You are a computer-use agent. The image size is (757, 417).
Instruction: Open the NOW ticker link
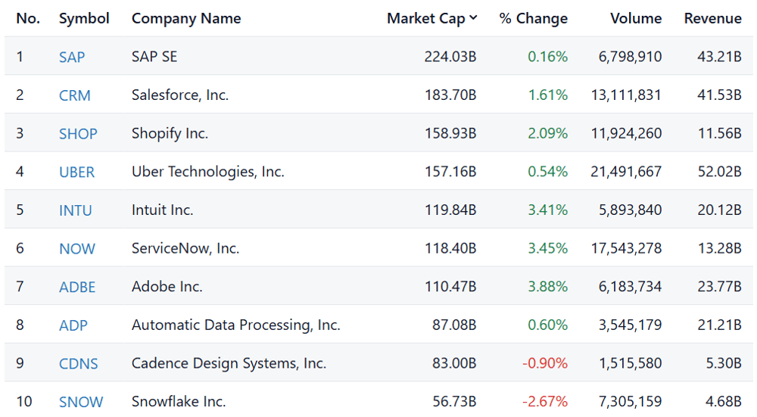tap(76, 248)
